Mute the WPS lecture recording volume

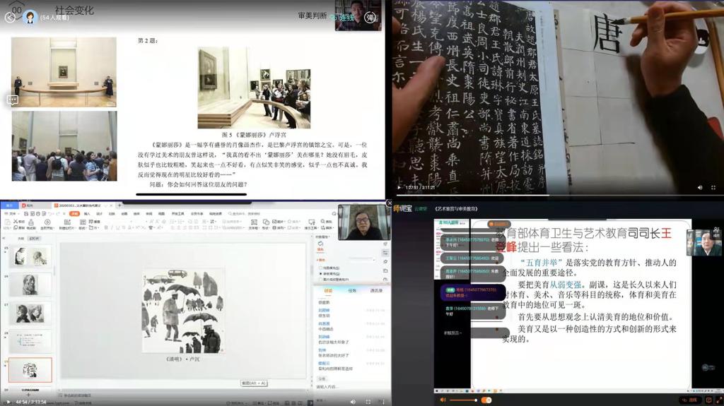pyautogui.click(x=354, y=402)
